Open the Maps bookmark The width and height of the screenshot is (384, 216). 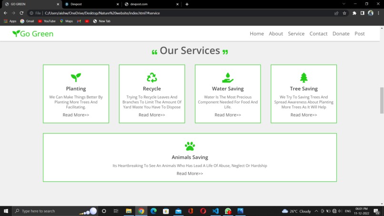66,21
